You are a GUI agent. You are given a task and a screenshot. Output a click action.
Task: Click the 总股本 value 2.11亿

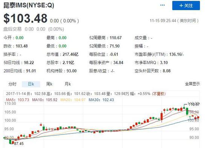(68, 63)
